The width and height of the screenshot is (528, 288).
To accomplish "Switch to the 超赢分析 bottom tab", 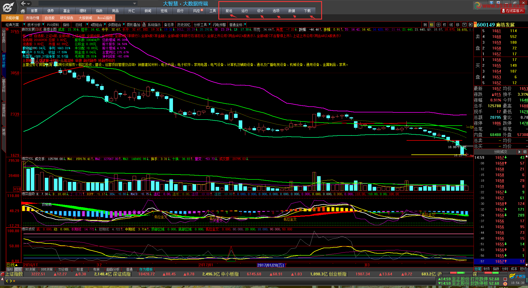I will (x=113, y=269).
